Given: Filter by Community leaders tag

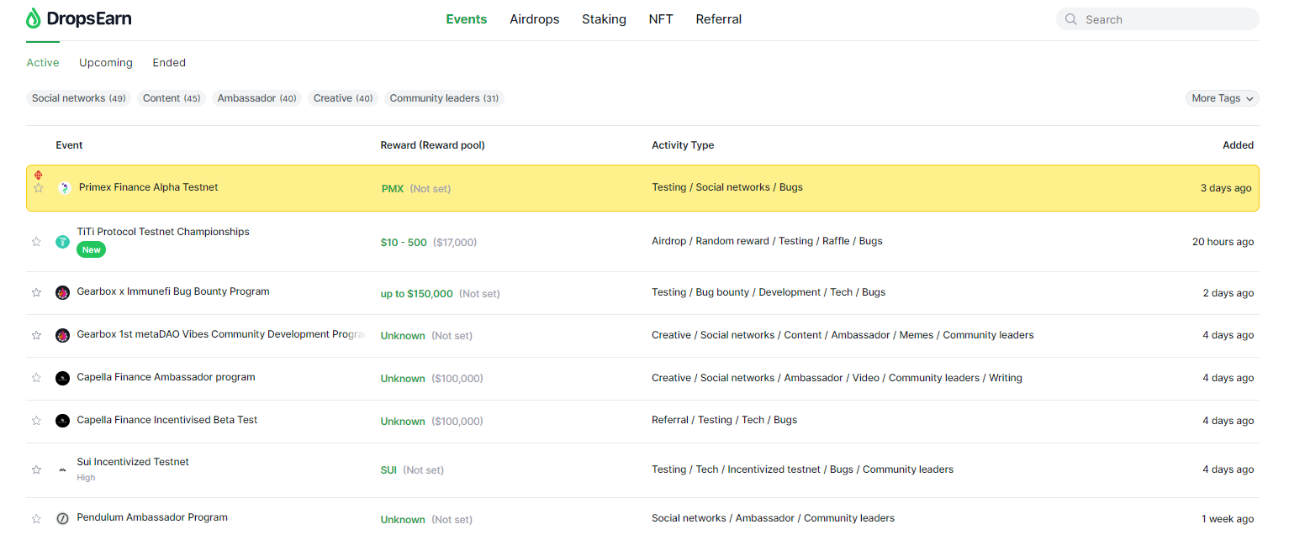Looking at the screenshot, I should [444, 98].
